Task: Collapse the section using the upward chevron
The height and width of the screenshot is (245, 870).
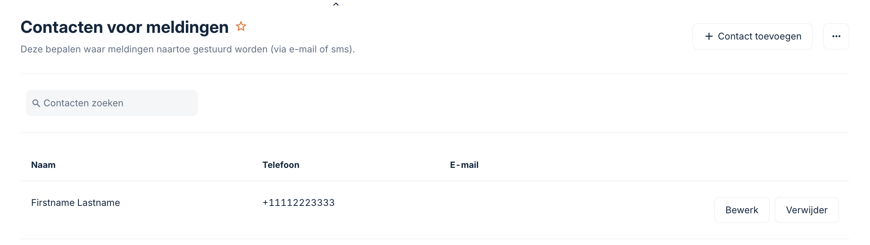Action: (336, 4)
